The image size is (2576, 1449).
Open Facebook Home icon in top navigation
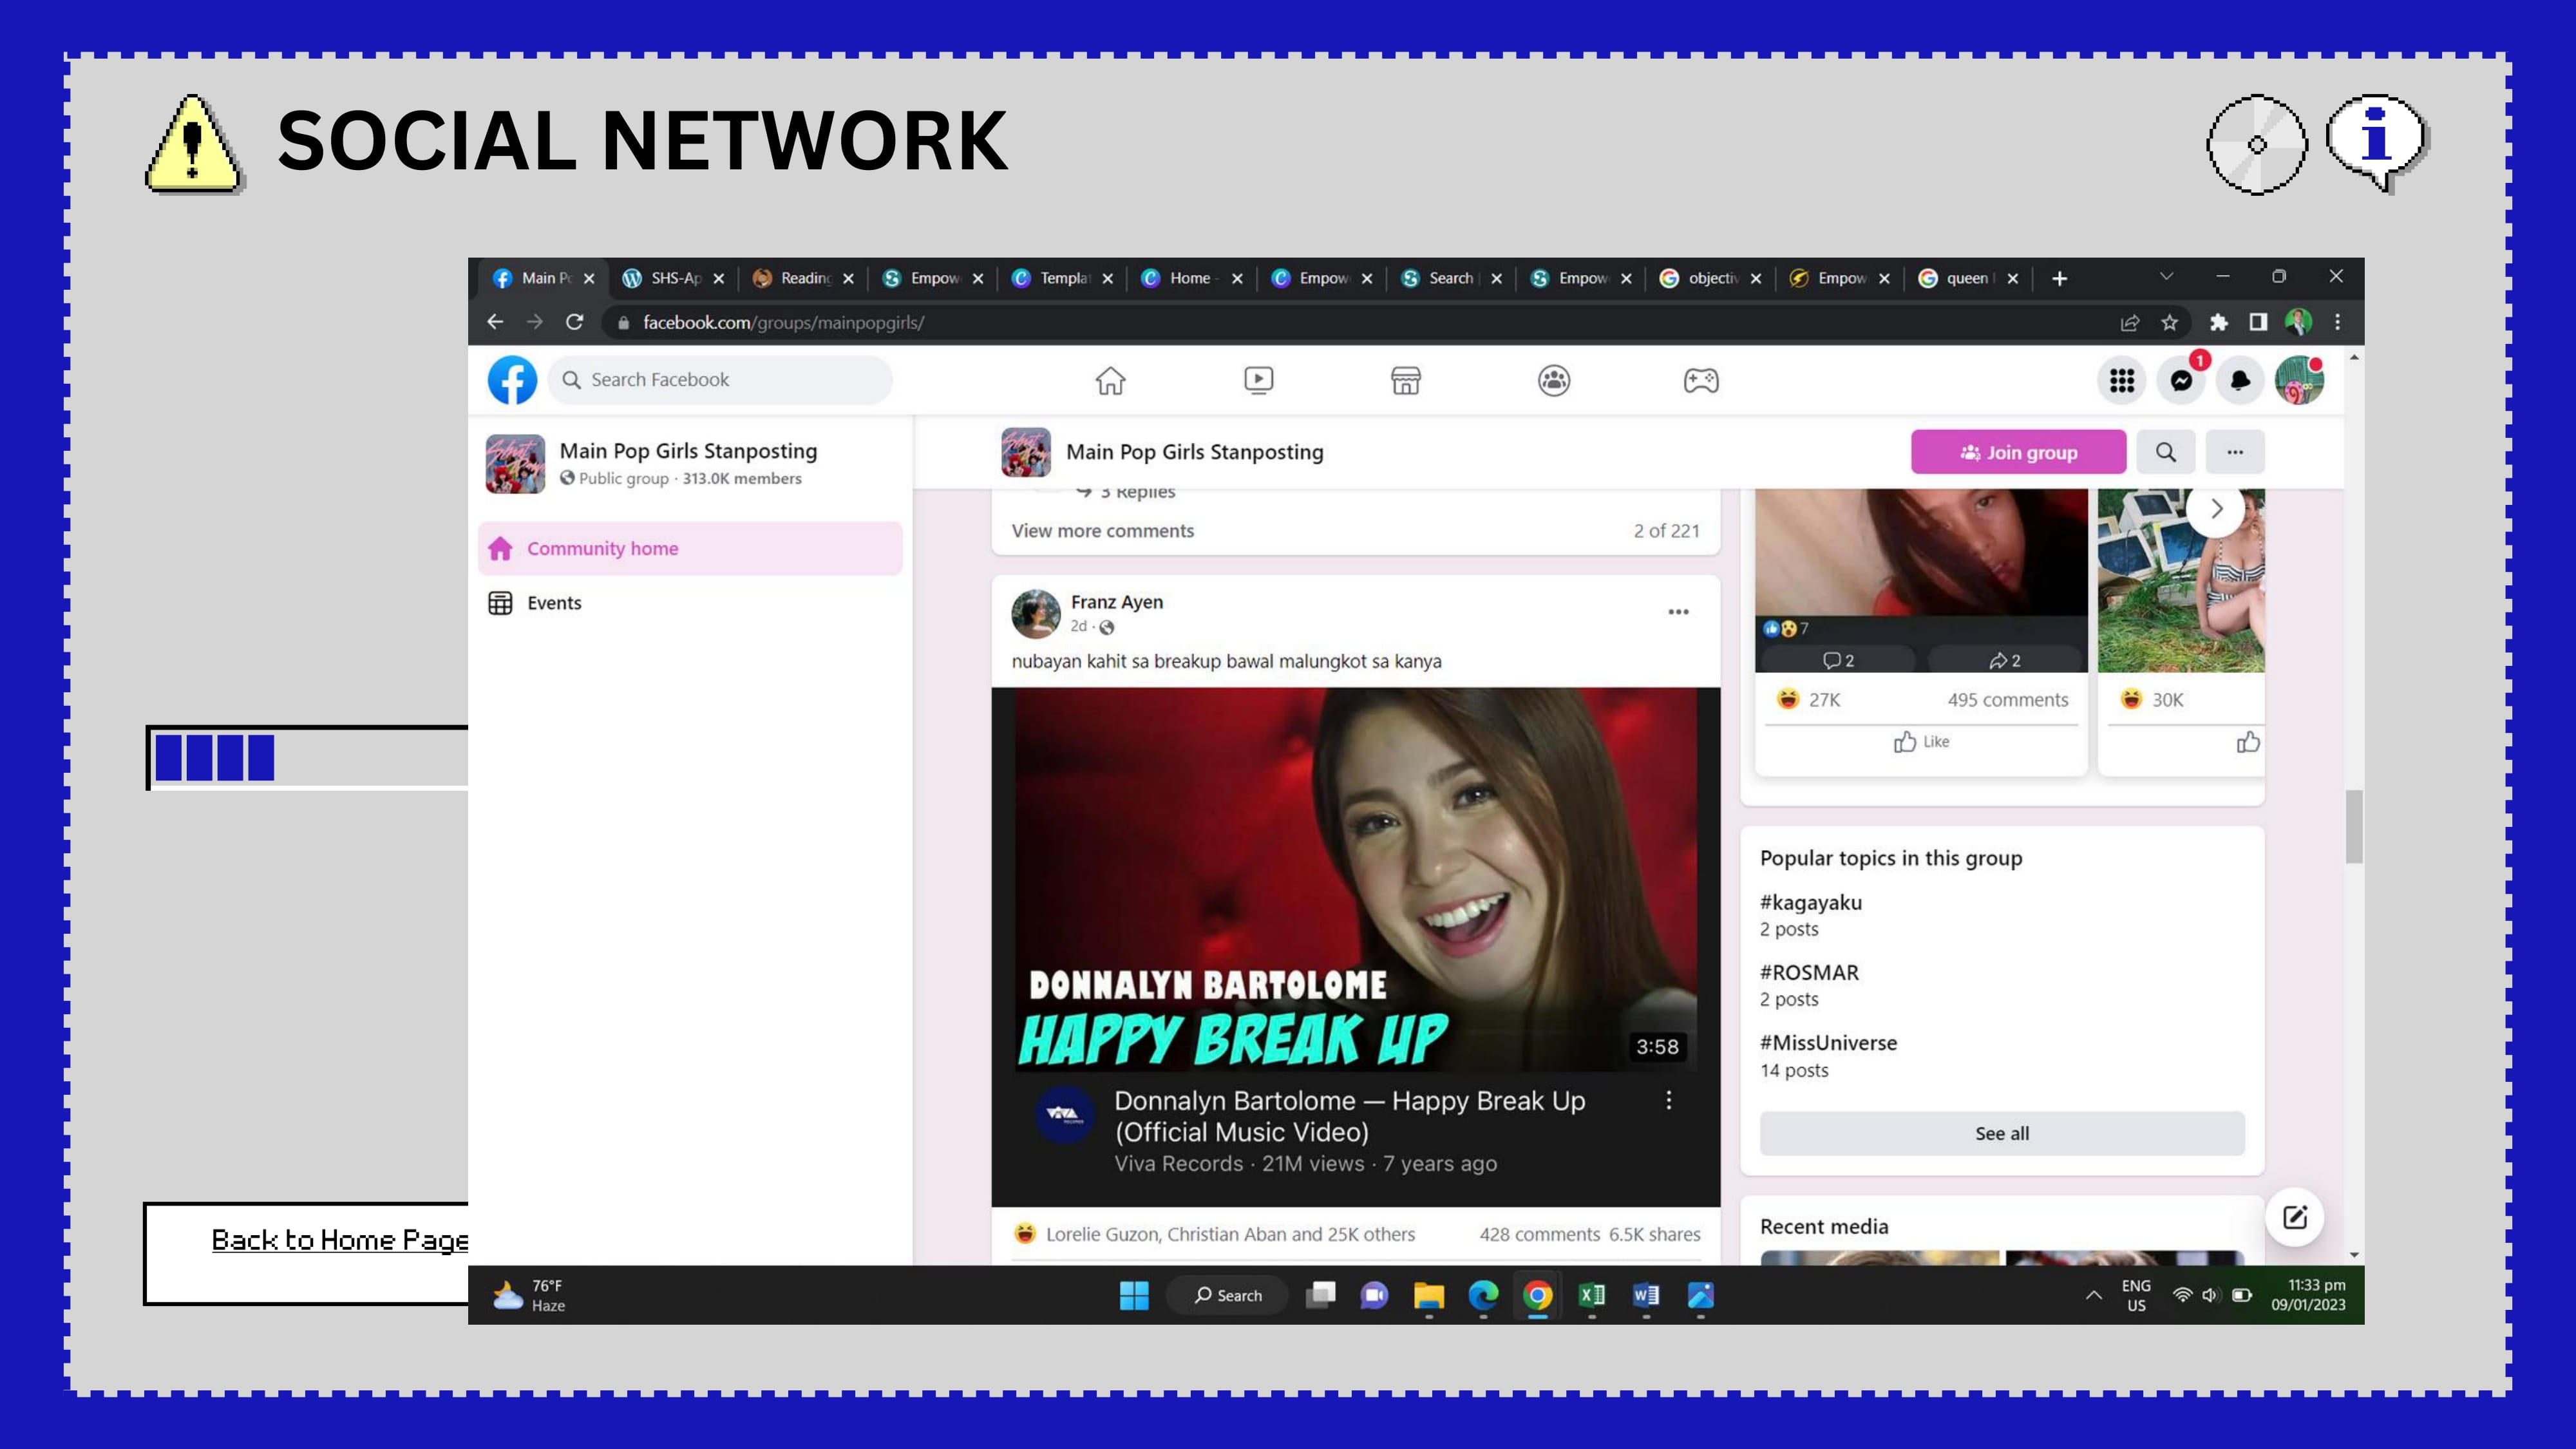pyautogui.click(x=1110, y=380)
